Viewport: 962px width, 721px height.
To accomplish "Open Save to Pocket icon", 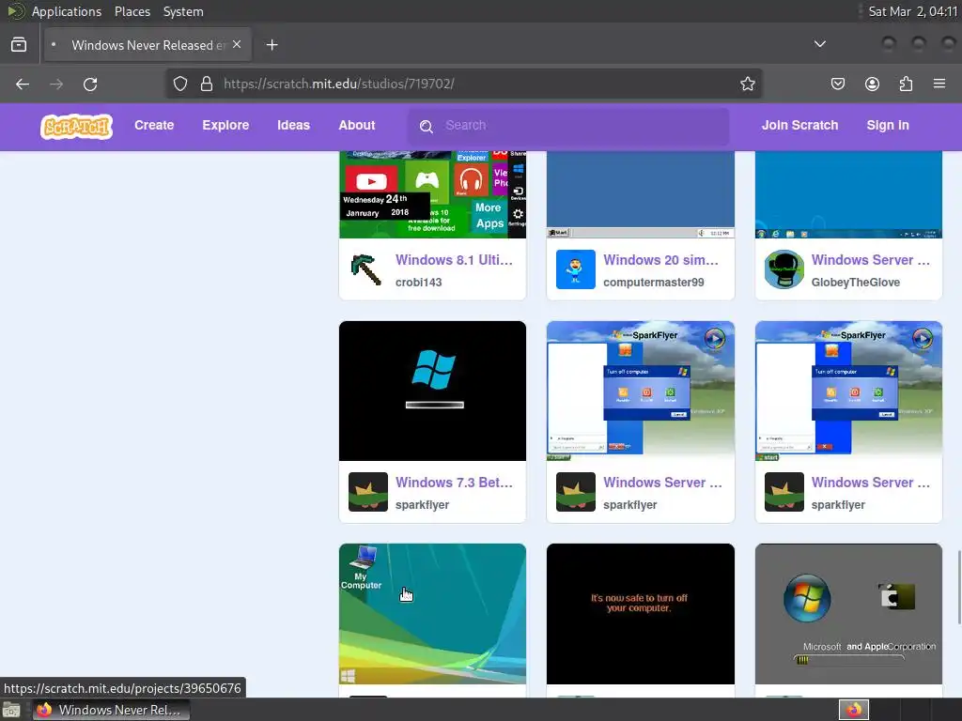I will 837,84.
